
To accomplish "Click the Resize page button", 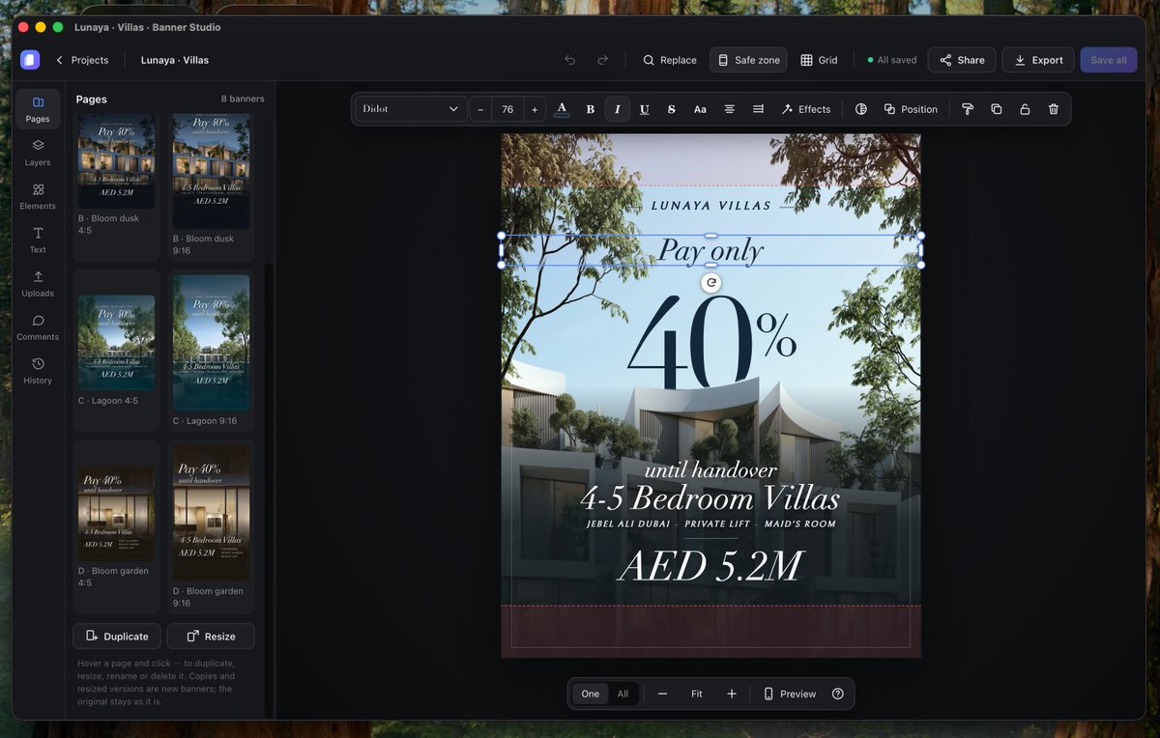I will [211, 636].
